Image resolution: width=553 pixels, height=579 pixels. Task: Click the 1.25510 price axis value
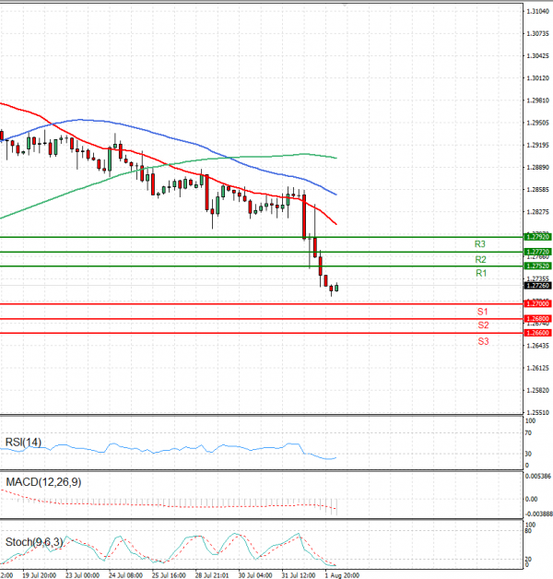click(x=538, y=412)
